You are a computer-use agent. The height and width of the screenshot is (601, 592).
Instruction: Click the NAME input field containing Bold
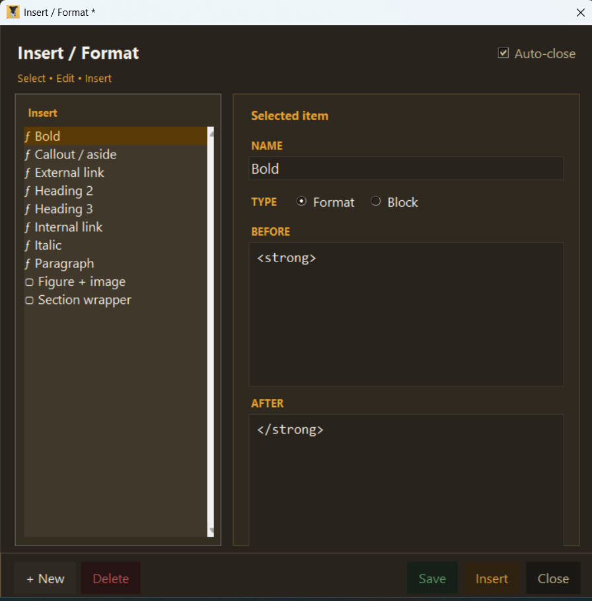click(406, 168)
